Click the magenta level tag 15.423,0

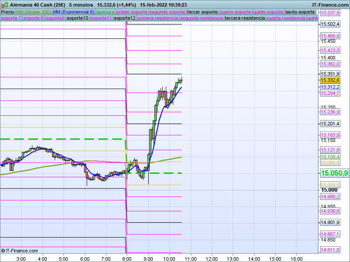[x=330, y=50]
